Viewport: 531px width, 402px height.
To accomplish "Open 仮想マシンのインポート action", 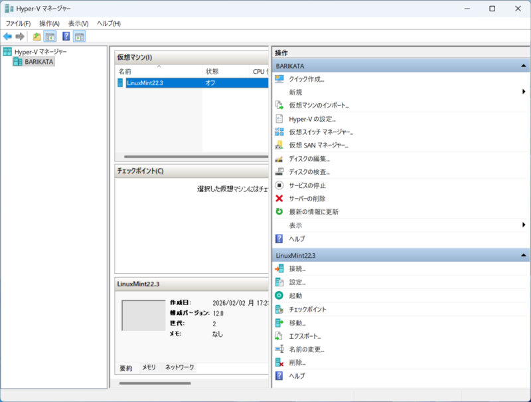I will pyautogui.click(x=319, y=105).
